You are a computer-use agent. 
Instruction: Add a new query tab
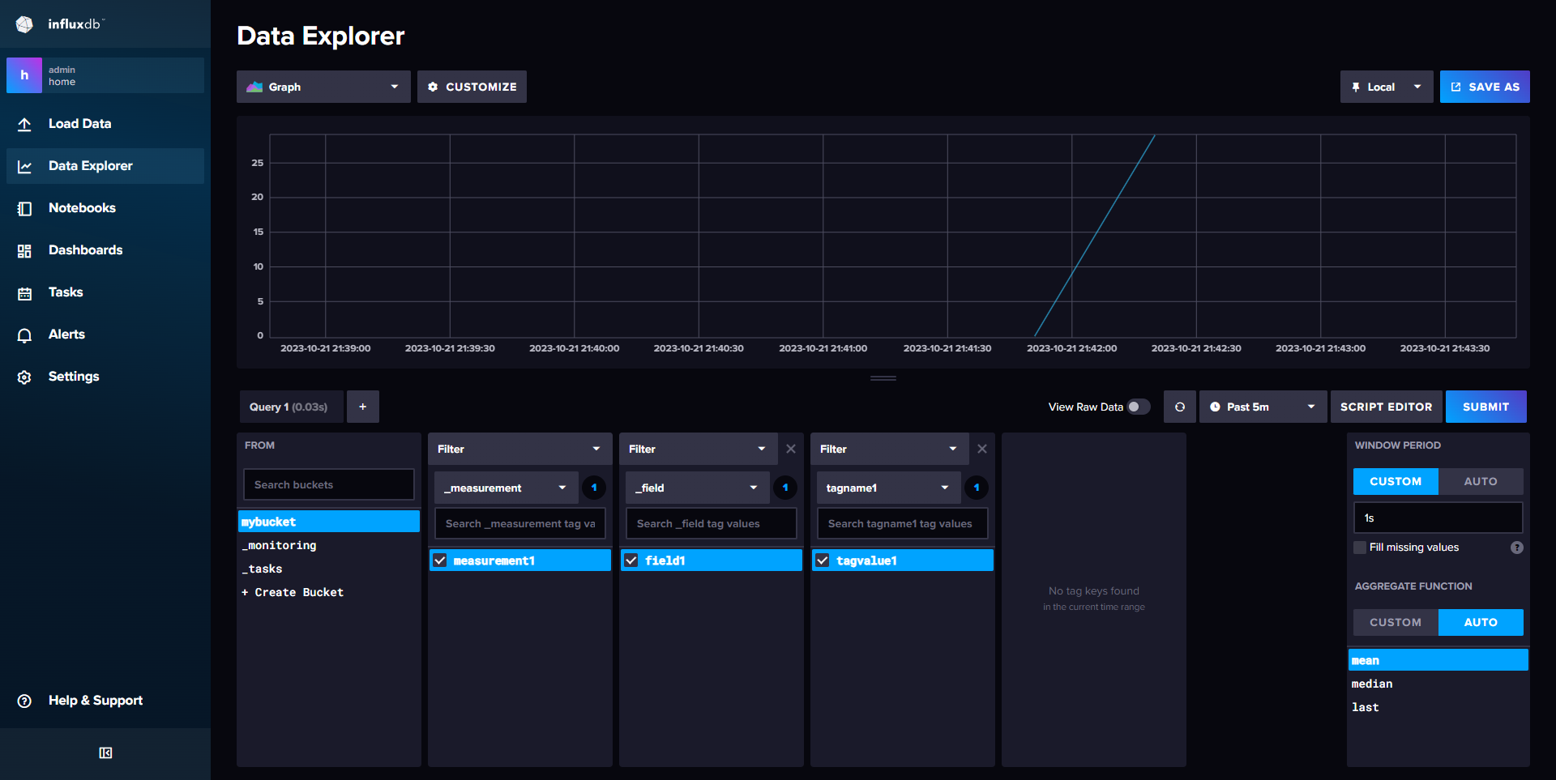363,407
